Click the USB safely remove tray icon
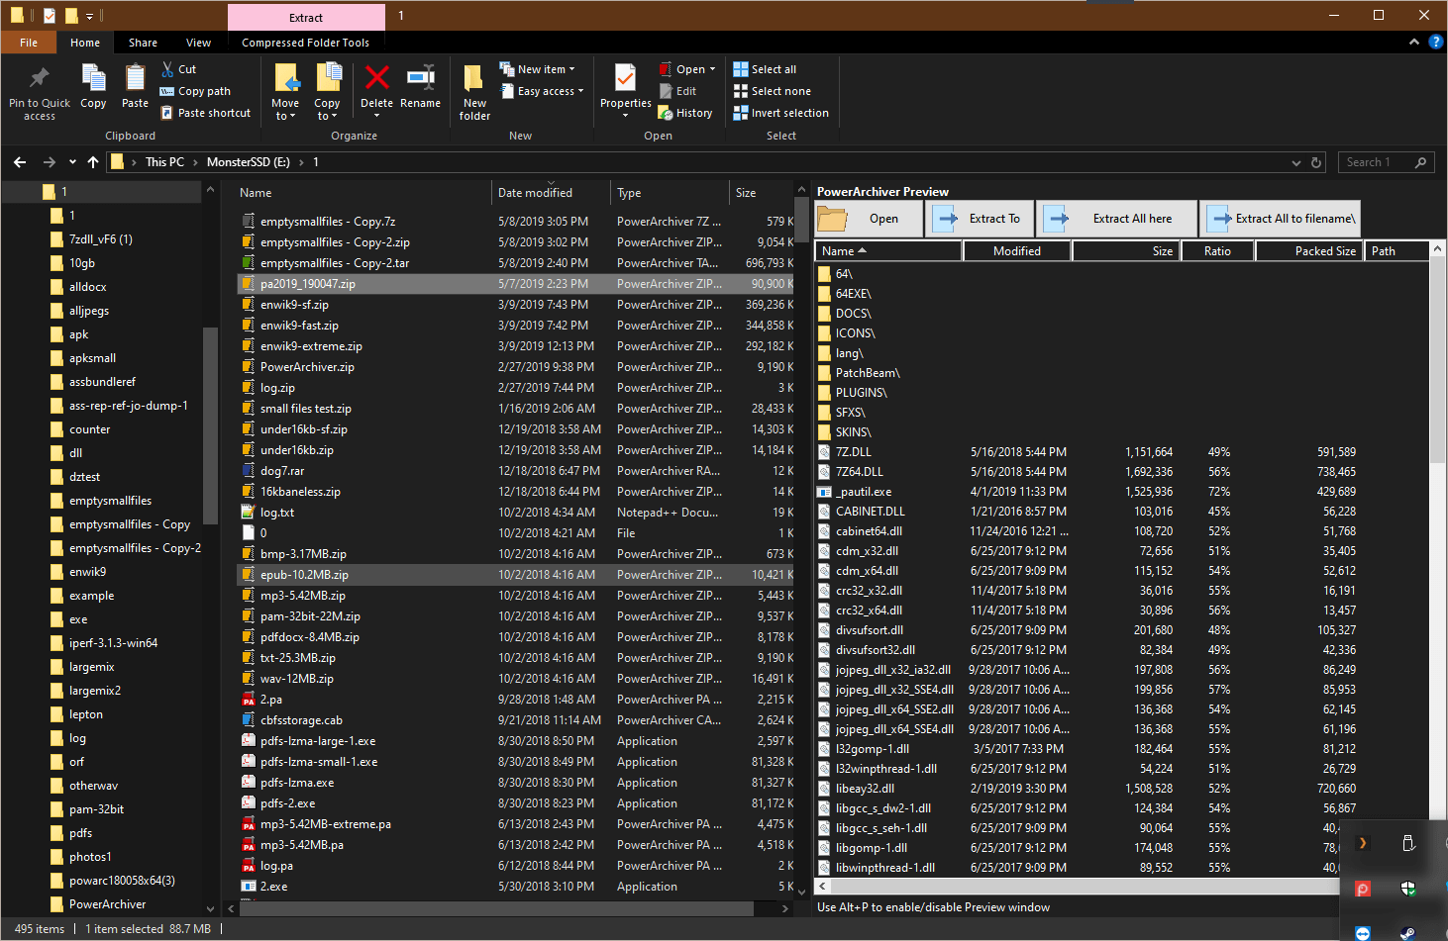The image size is (1448, 941). pos(1407,843)
